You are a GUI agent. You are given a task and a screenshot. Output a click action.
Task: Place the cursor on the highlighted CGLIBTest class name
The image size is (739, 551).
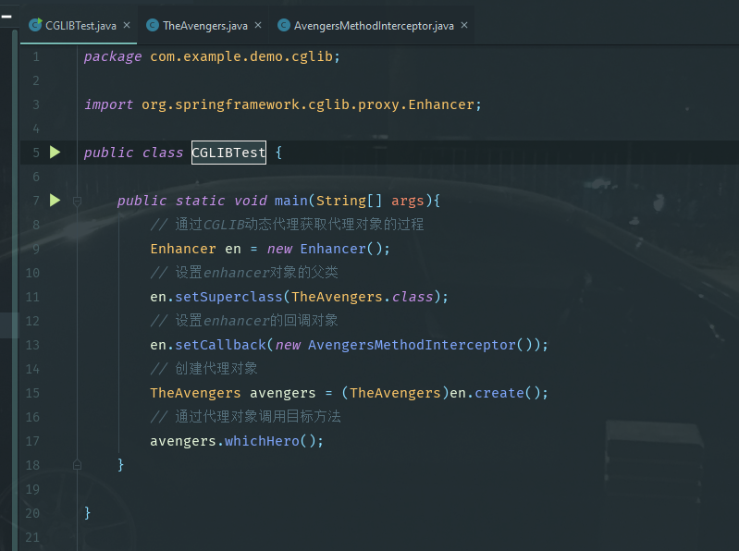pos(228,153)
